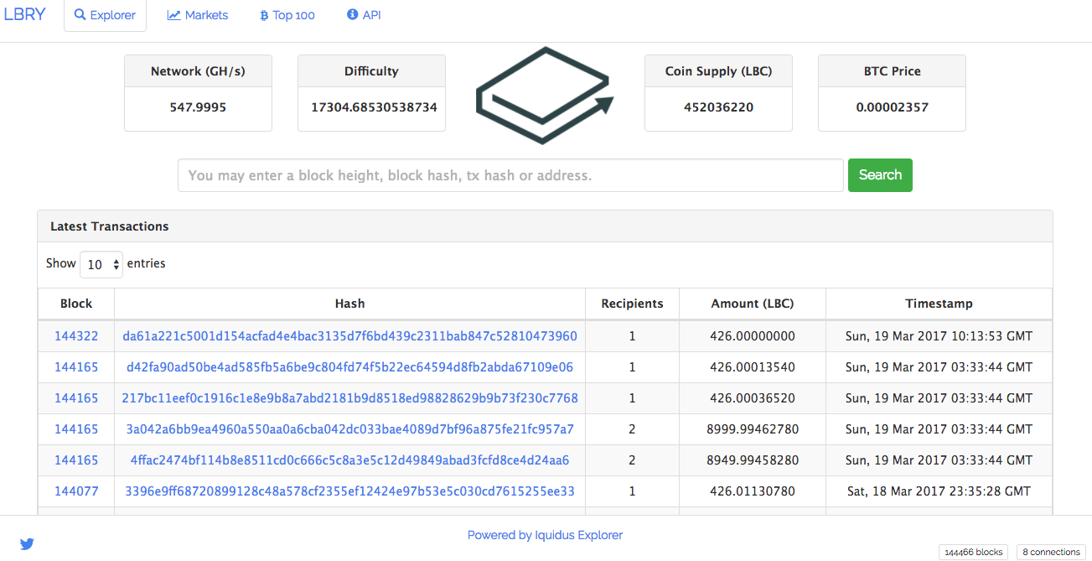1092x561 pixels.
Task: Click amount 426.00000000
Action: tap(753, 336)
